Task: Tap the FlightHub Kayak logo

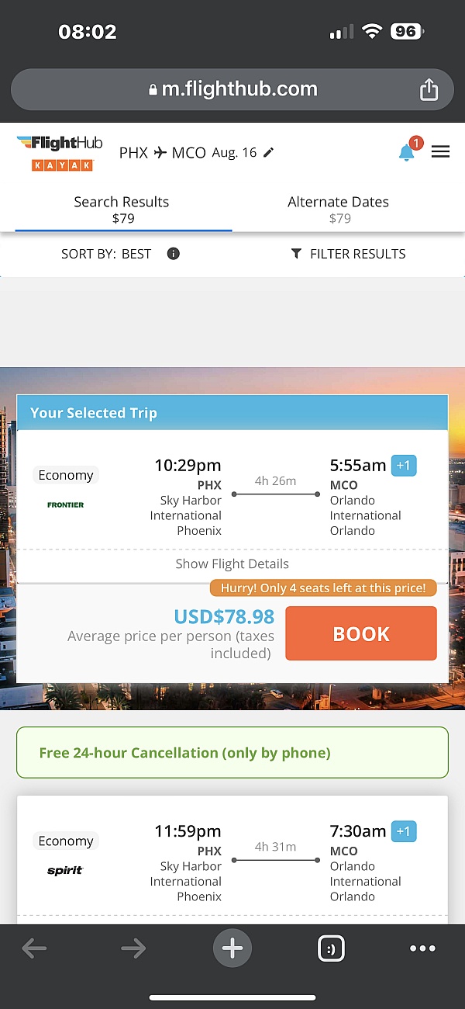Action: point(60,153)
